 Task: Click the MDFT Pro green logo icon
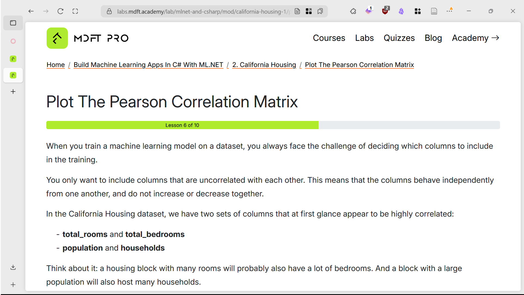point(57,38)
